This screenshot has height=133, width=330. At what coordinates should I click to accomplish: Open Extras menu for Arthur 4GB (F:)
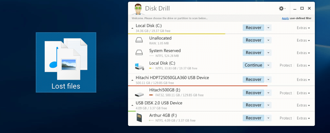pos(303,118)
